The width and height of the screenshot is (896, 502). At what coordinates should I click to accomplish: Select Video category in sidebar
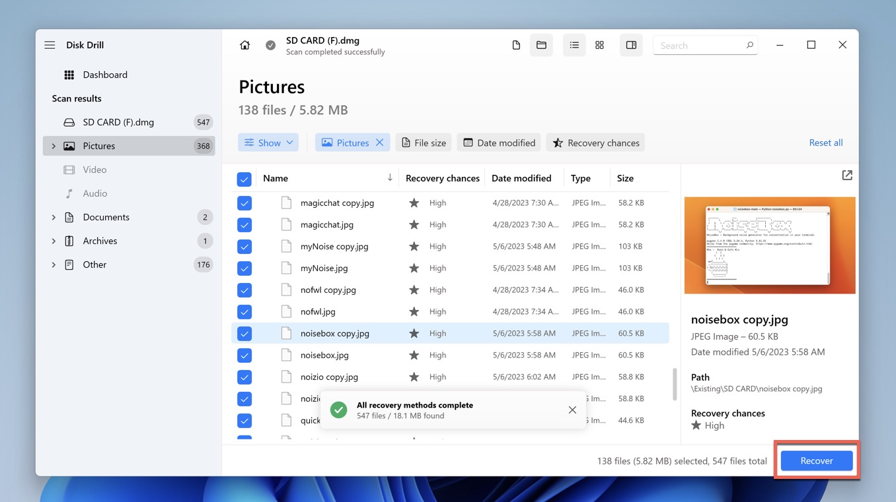pyautogui.click(x=129, y=170)
